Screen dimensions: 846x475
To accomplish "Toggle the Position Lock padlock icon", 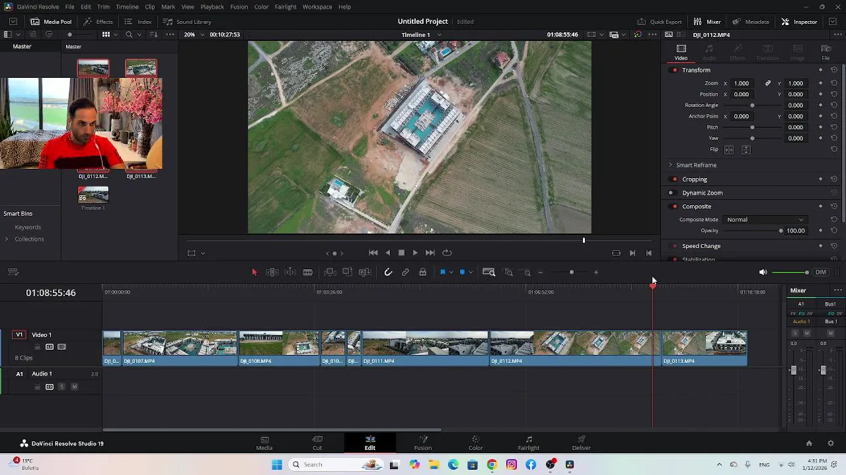I will [x=423, y=272].
